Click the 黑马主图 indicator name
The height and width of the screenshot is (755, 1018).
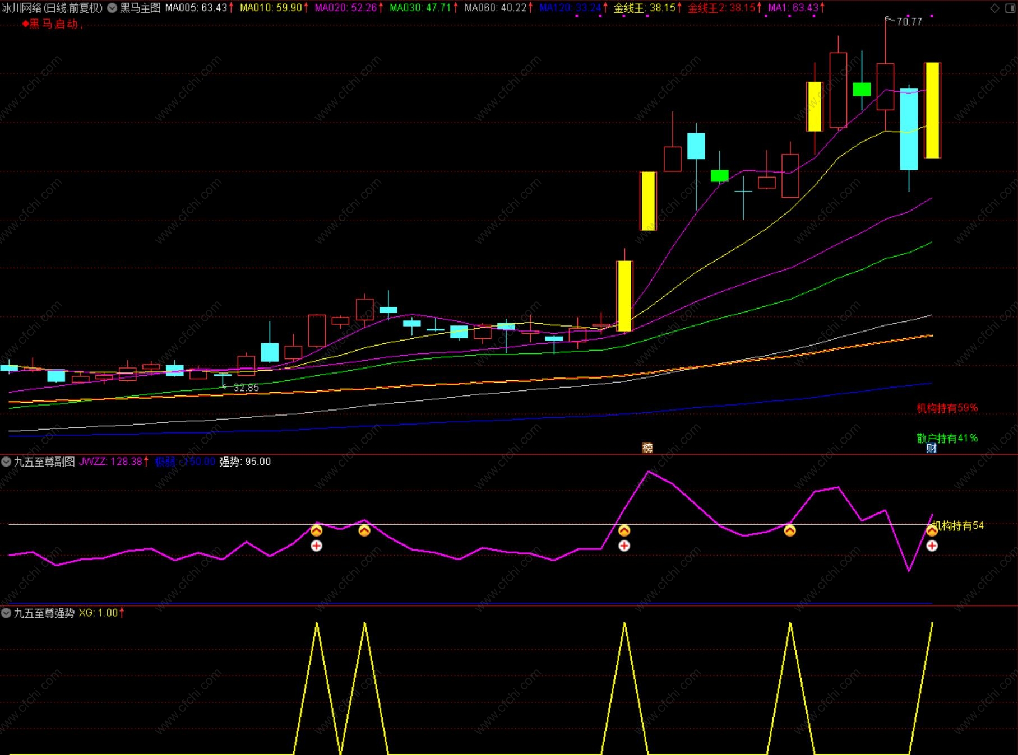[x=140, y=8]
